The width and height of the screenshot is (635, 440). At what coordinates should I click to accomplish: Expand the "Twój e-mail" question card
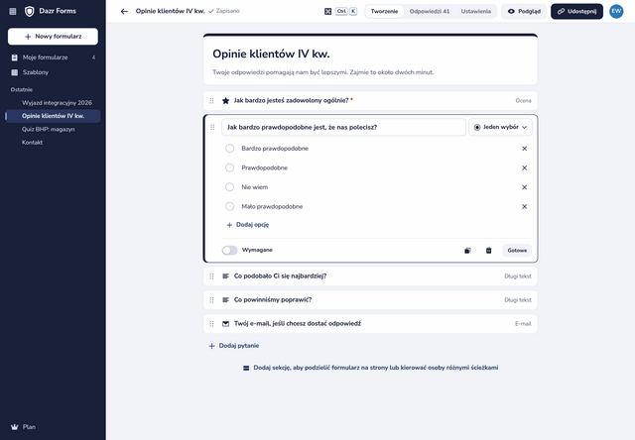(370, 323)
